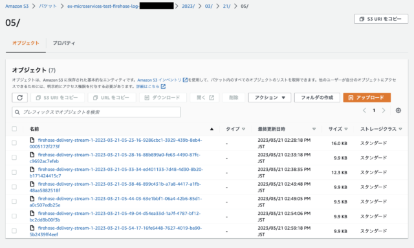Open table preferences gear icon
The height and width of the screenshot is (248, 414).
[x=398, y=111]
